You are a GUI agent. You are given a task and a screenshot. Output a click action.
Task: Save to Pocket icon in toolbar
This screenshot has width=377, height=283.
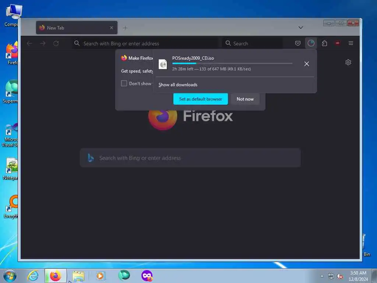(297, 43)
